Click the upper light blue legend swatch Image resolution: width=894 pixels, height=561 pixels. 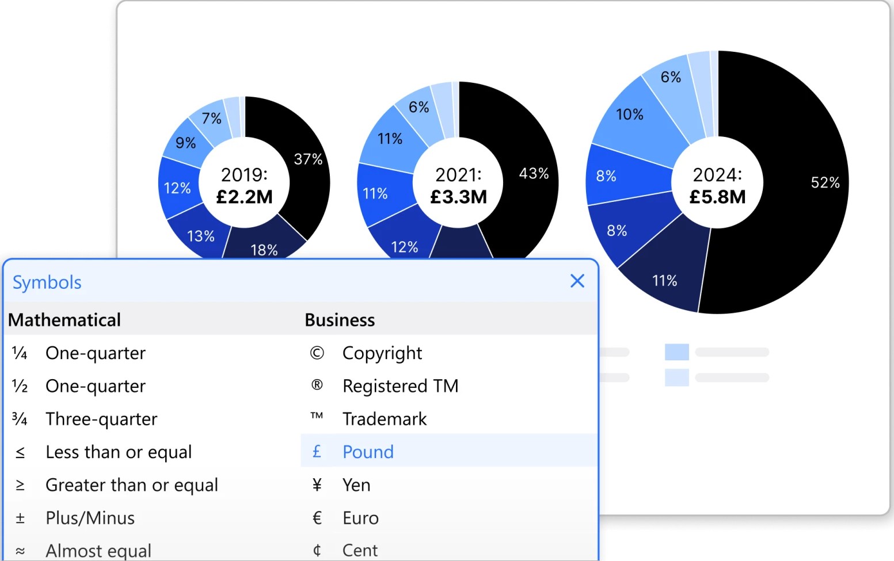[x=676, y=352]
